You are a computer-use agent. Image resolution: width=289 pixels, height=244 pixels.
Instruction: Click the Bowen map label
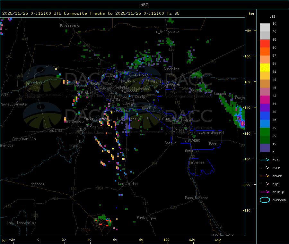214,144
